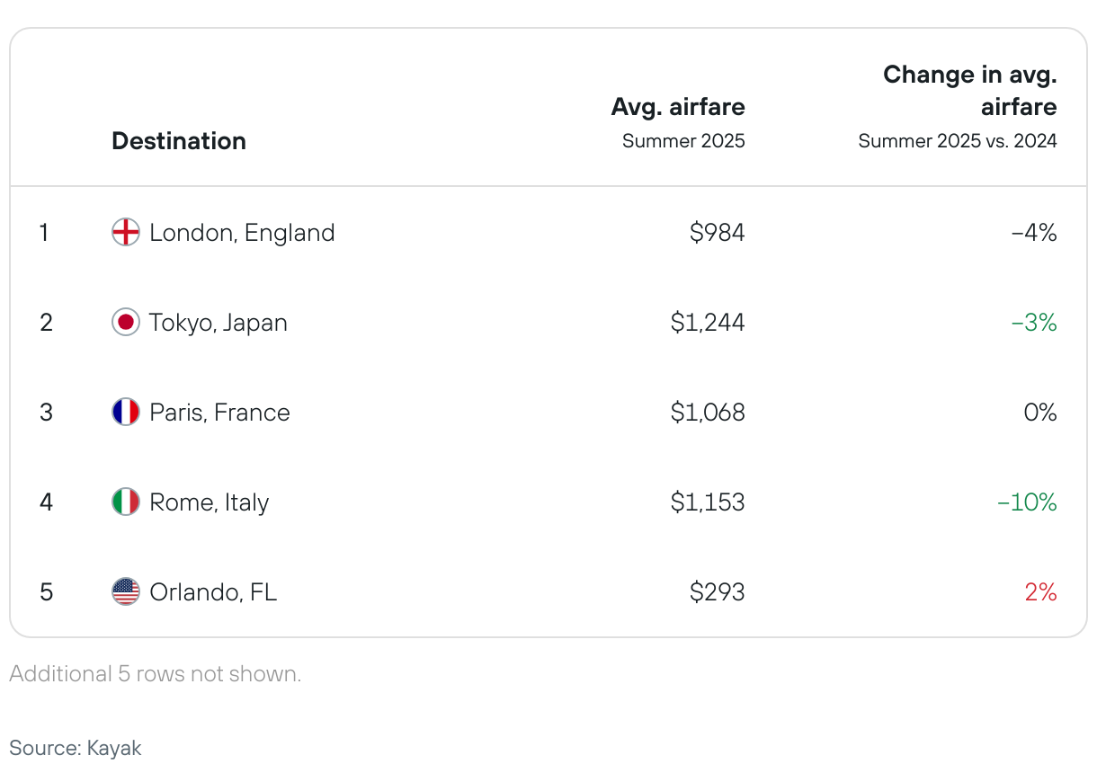
Task: Click the France flag icon
Action: 126,413
